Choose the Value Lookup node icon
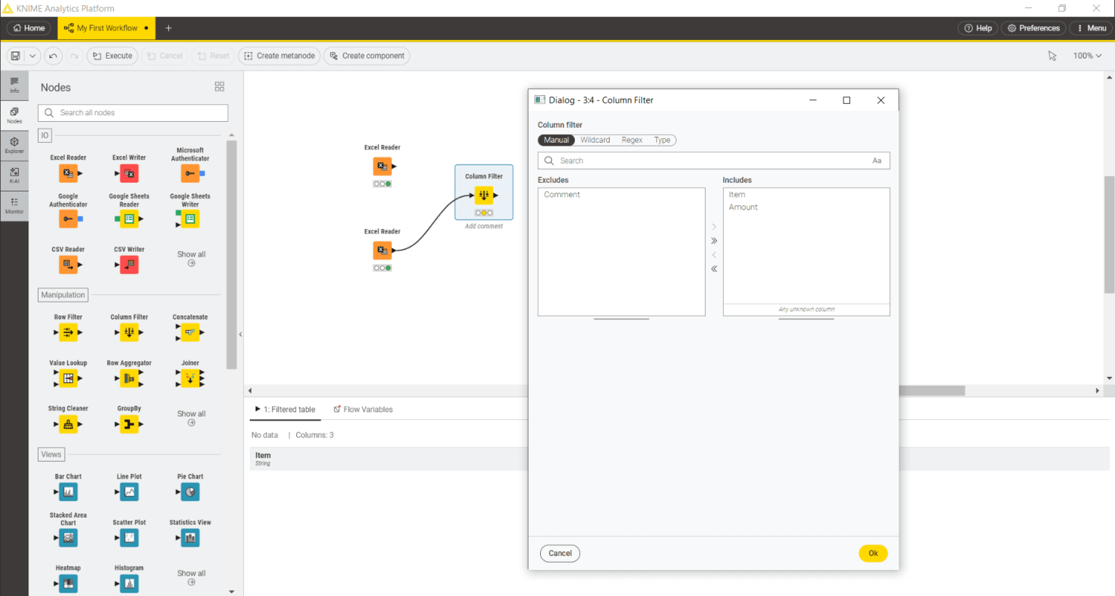1115x596 pixels. (x=68, y=378)
